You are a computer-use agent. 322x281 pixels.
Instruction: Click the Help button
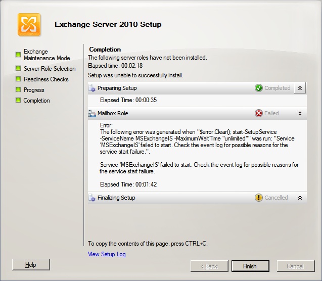[x=31, y=265]
